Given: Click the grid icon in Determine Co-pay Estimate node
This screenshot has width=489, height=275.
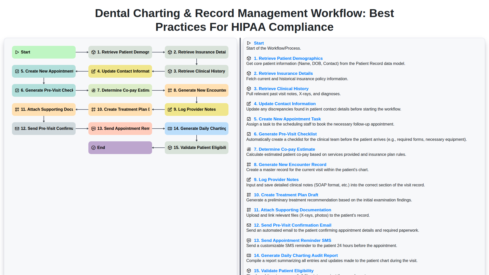Looking at the screenshot, I should coord(93,90).
